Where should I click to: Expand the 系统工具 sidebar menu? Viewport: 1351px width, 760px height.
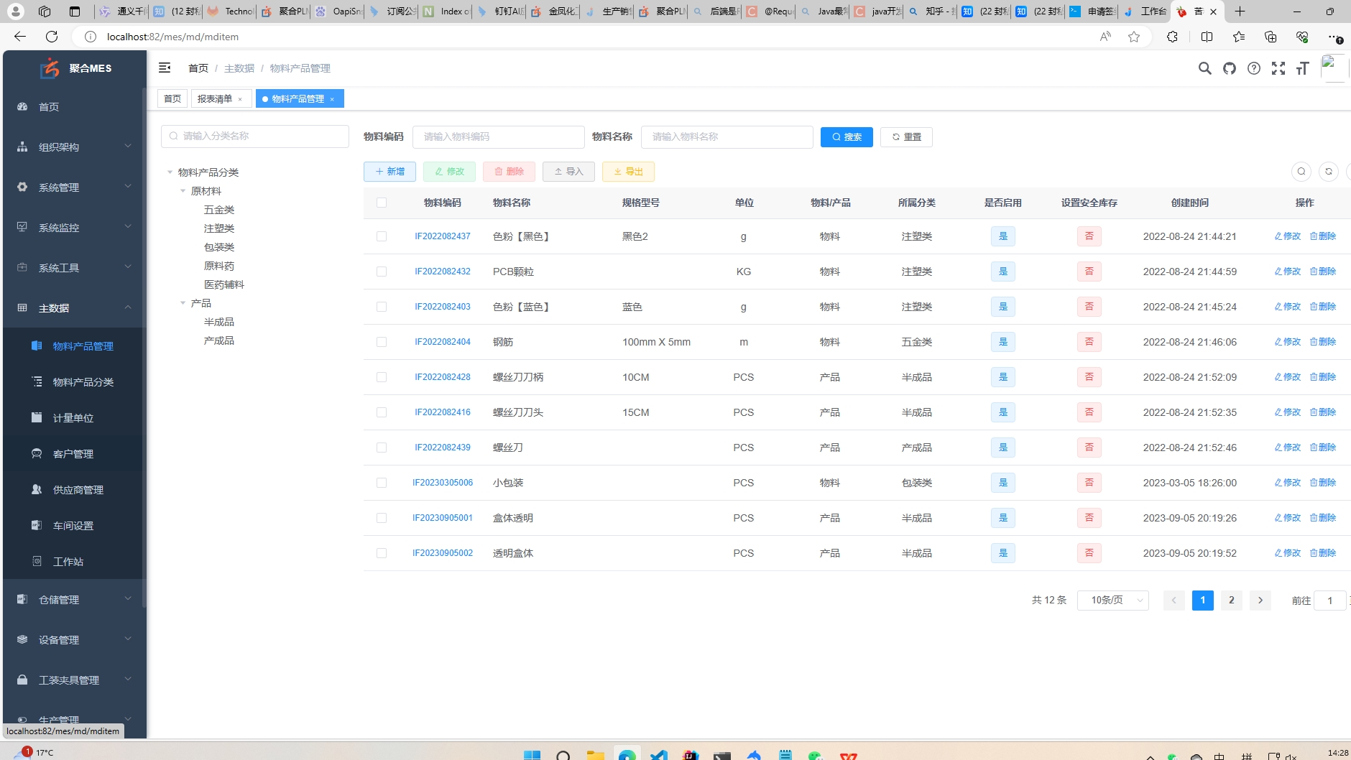(x=75, y=268)
